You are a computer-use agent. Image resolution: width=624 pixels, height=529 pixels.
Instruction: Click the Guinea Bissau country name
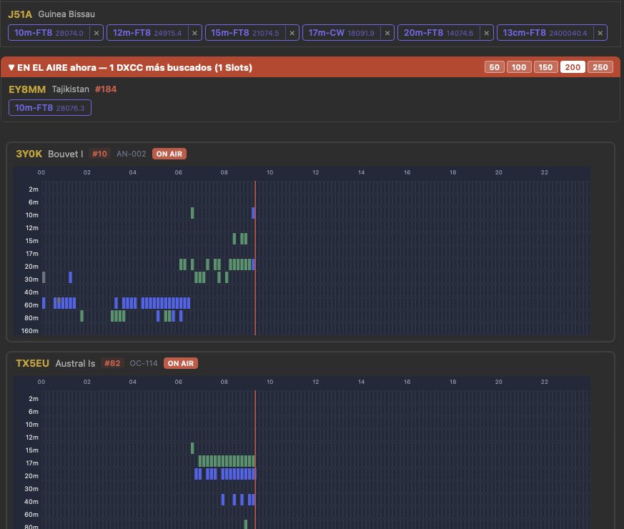click(66, 14)
